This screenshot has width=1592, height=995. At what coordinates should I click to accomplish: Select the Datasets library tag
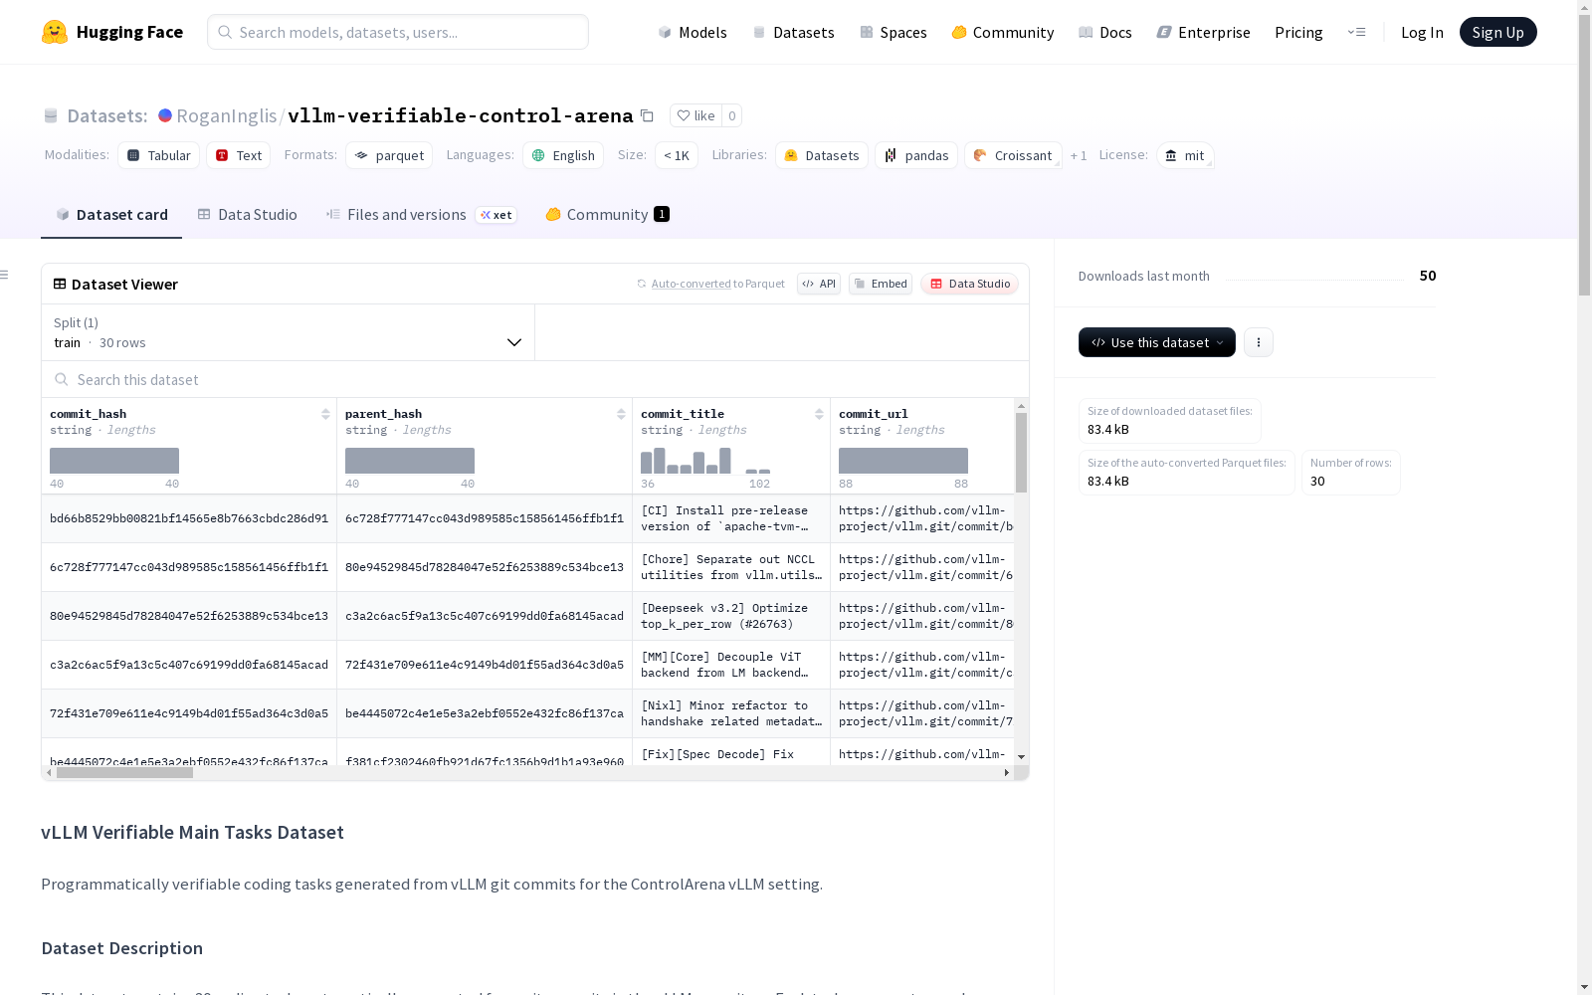822,155
